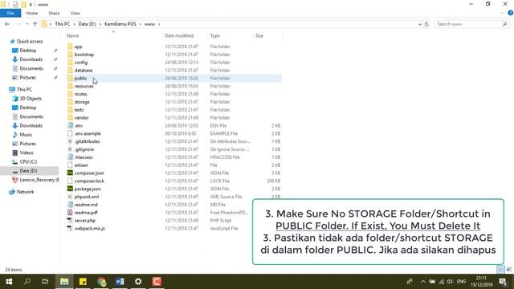Open This PC in navigation pane
514x289 pixels.
point(24,89)
